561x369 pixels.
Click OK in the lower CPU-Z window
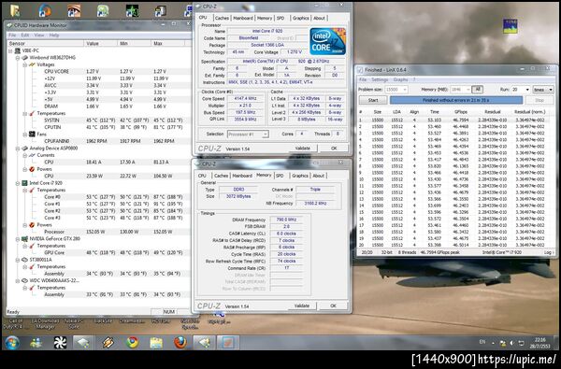click(x=333, y=305)
